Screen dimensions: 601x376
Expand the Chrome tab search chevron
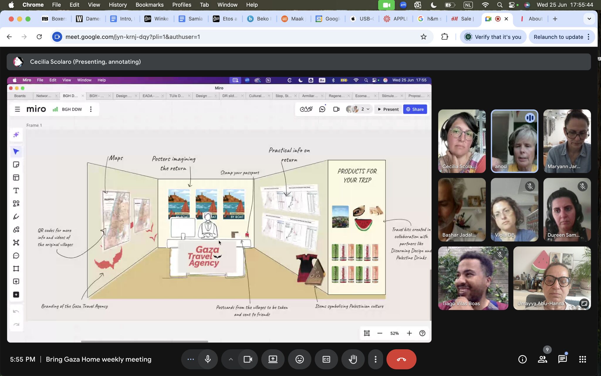(x=589, y=19)
